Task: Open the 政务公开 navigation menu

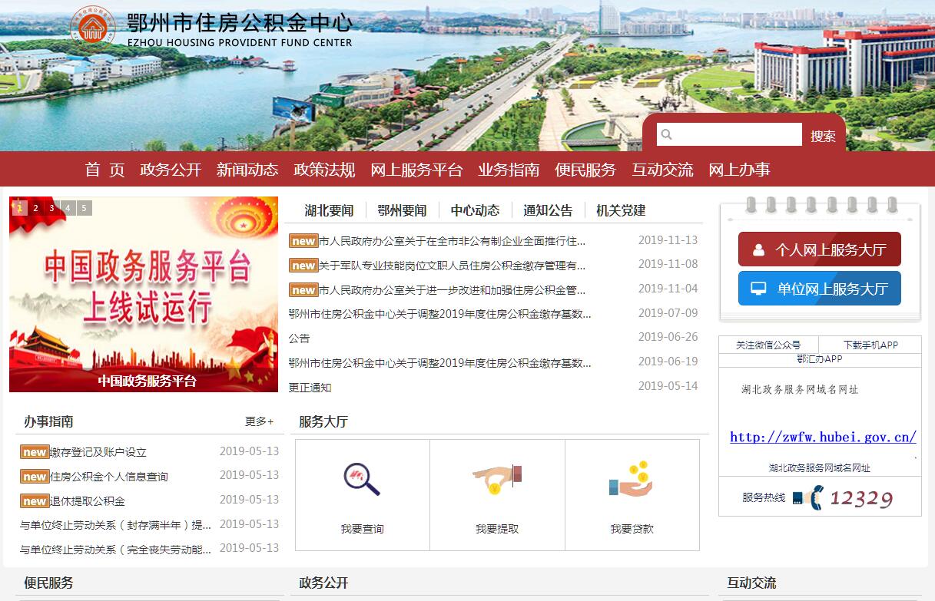Action: pos(171,170)
